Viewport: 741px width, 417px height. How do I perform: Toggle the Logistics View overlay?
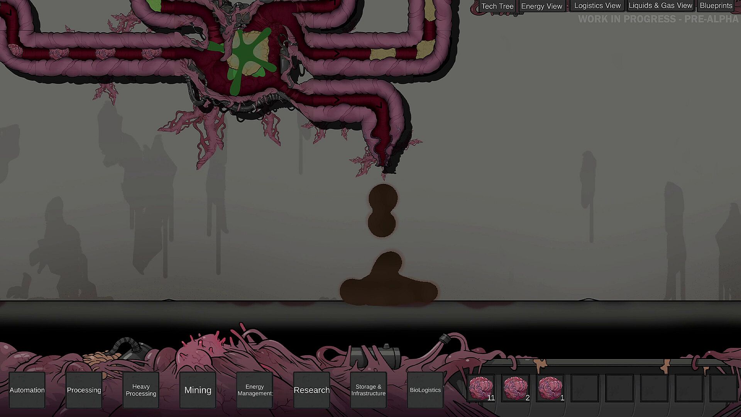point(597,6)
